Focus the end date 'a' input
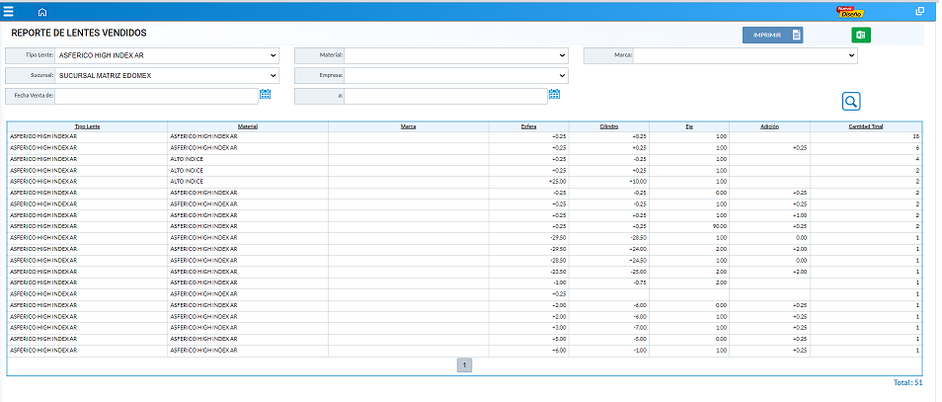 (x=445, y=96)
